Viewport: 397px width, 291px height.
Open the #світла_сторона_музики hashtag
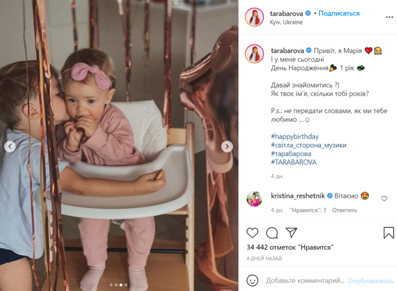pos(308,145)
